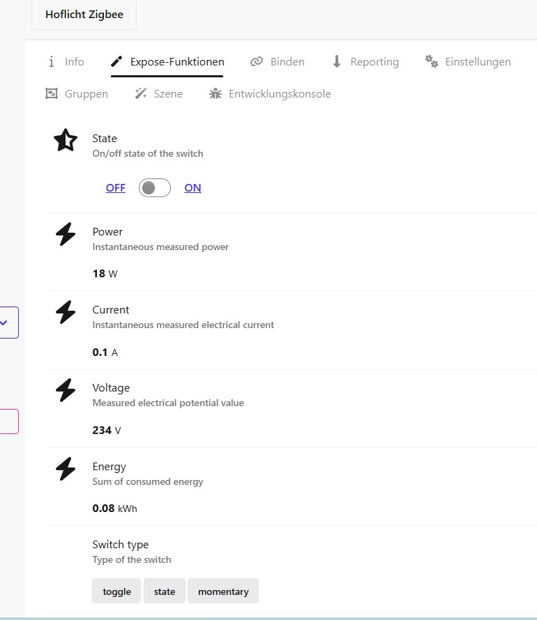The height and width of the screenshot is (620, 537).
Task: Select the 'toggle' switch type
Action: [x=116, y=591]
